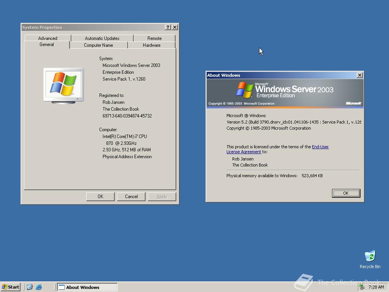Viewport: 389px width, 292px height.
Task: Click 'Physical Address Extension' text
Action: click(127, 157)
